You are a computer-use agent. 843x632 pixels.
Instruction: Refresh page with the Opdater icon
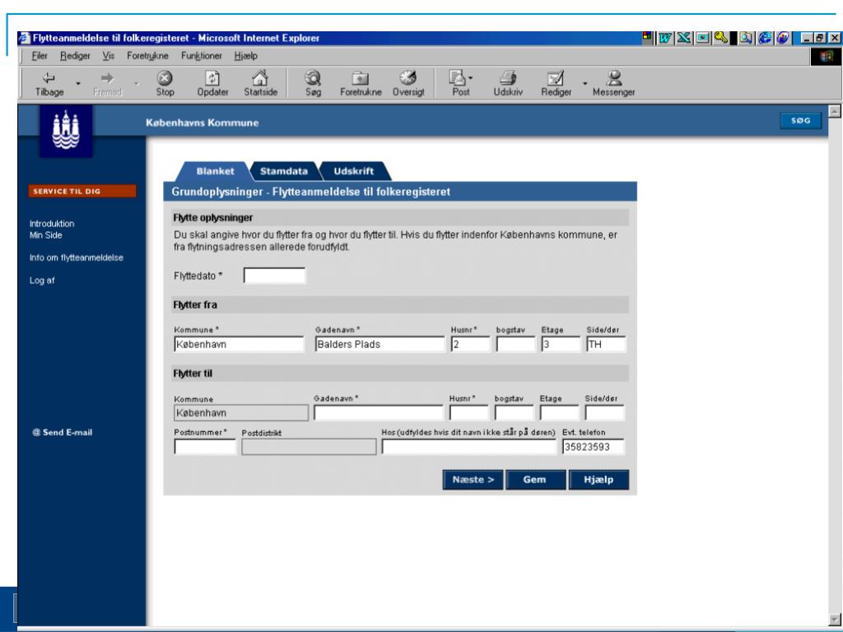point(212,85)
